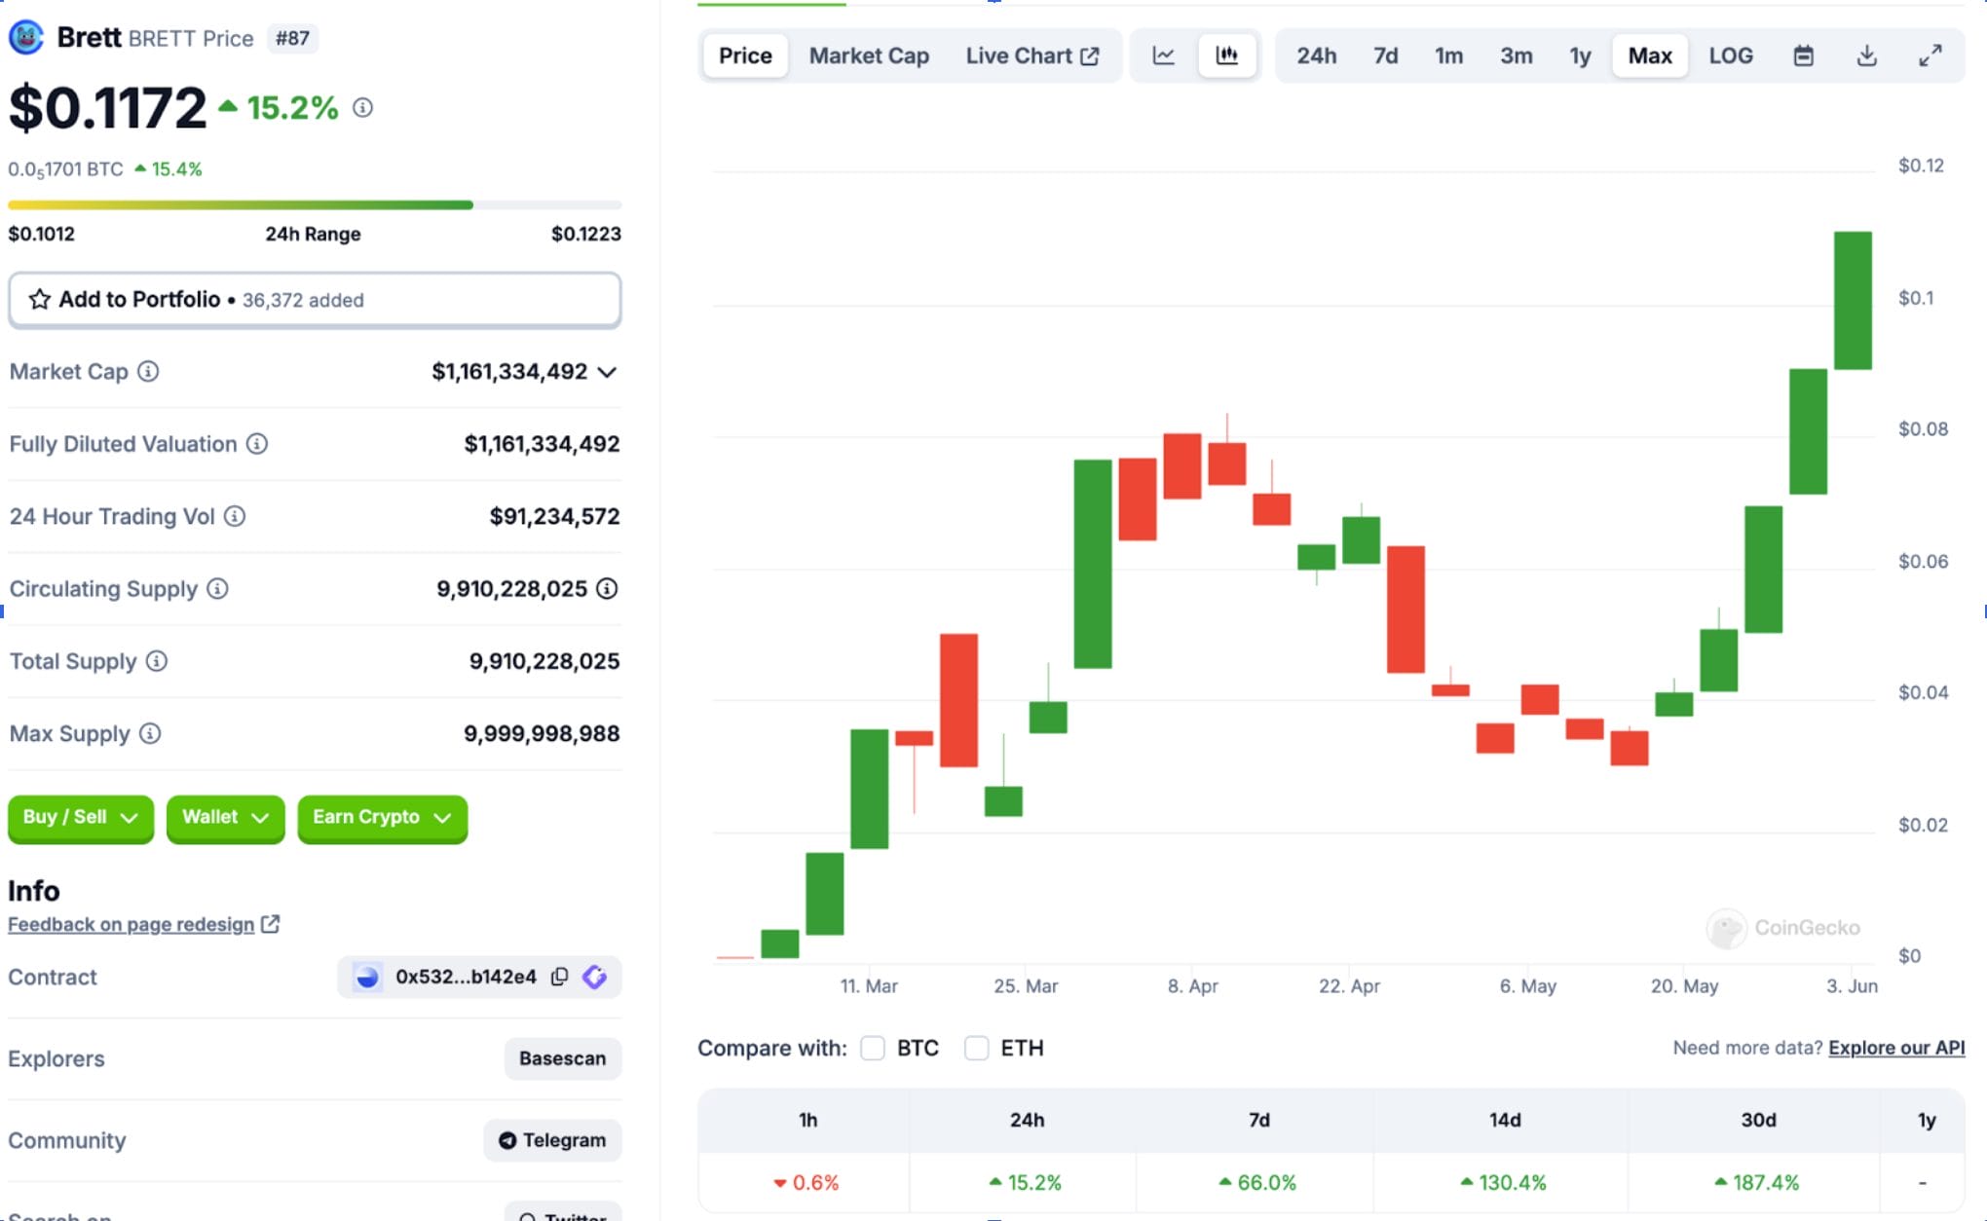Open the calendar date range picker
The height and width of the screenshot is (1221, 1987).
(x=1803, y=55)
